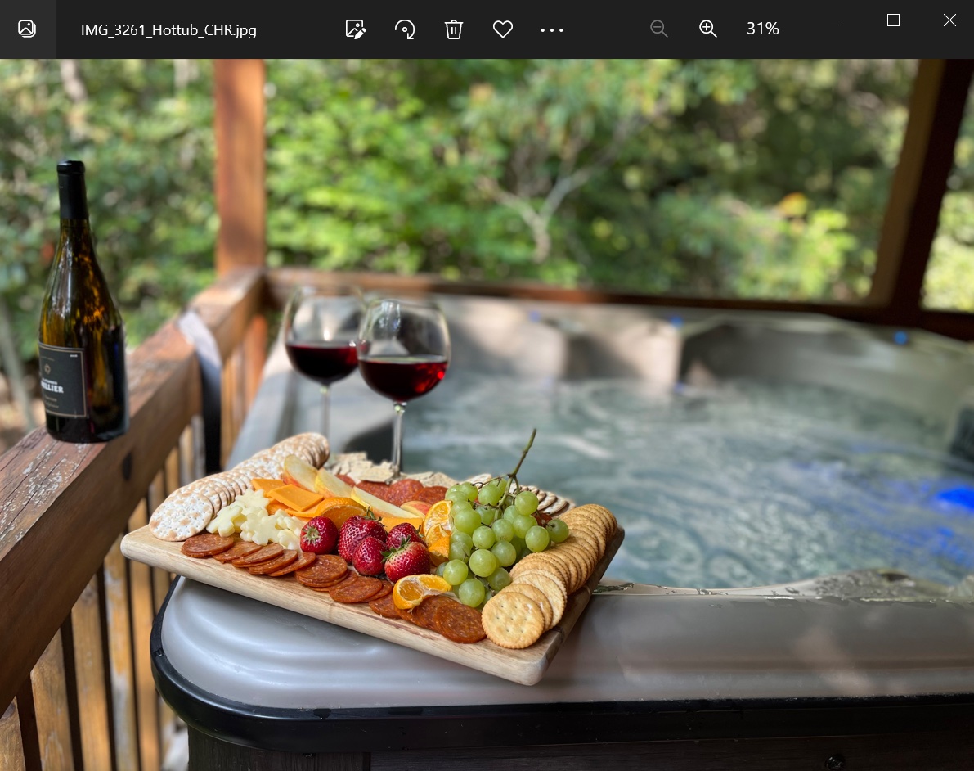Close the Photos window

coord(949,20)
